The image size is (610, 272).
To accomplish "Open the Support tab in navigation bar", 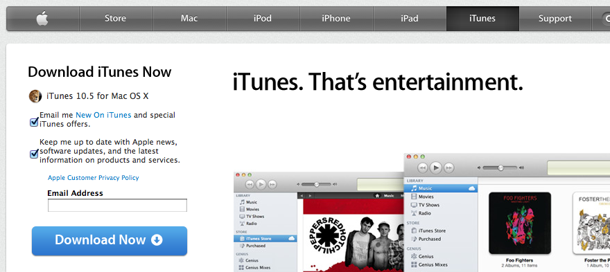I will pyautogui.click(x=555, y=18).
